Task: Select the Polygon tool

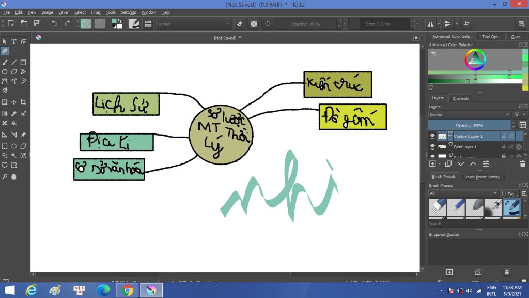Action: pyautogui.click(x=14, y=71)
